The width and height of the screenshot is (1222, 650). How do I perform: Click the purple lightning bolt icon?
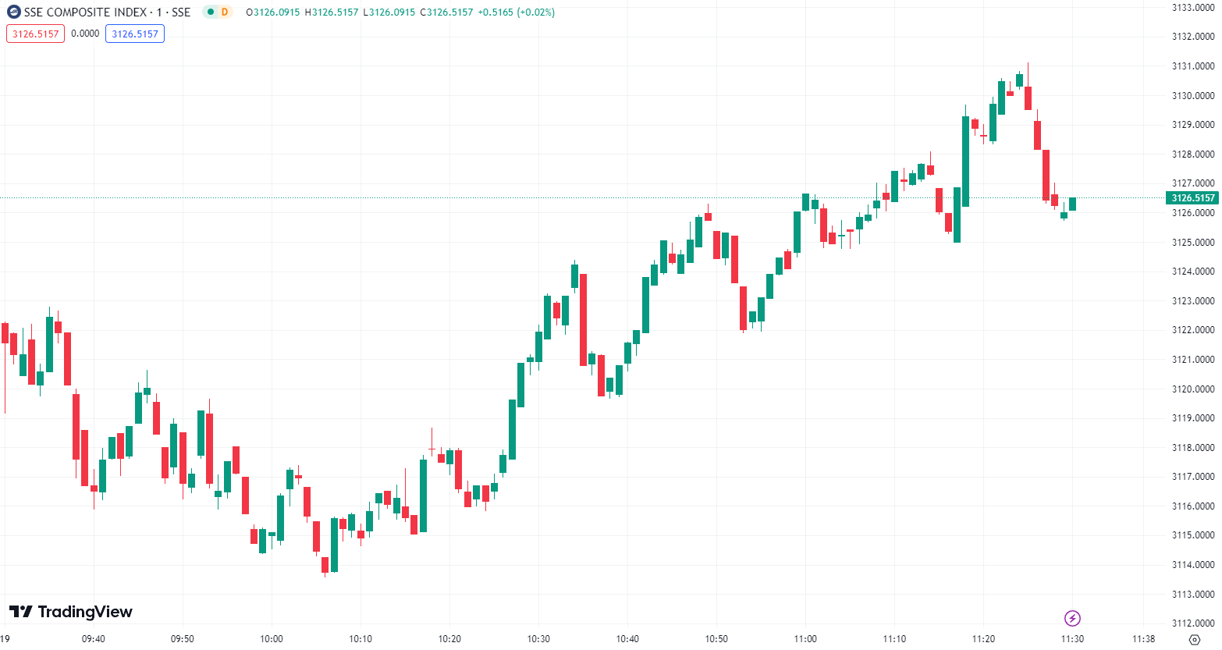coord(1072,619)
